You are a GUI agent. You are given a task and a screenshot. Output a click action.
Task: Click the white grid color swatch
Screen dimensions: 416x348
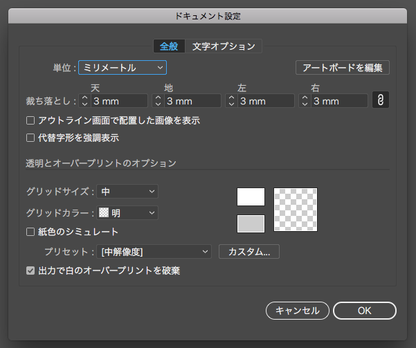click(x=251, y=197)
